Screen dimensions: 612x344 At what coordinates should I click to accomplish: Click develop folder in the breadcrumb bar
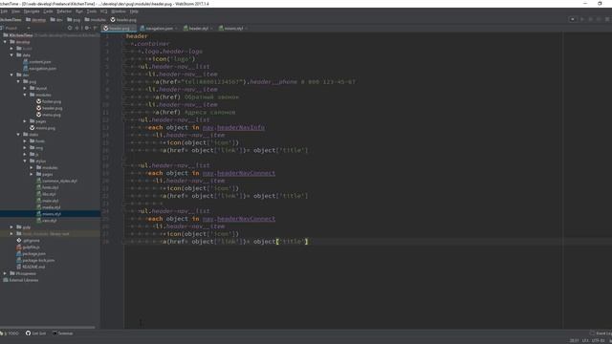35,19
